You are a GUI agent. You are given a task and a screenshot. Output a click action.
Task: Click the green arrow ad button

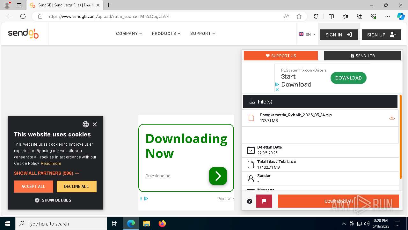click(x=218, y=176)
